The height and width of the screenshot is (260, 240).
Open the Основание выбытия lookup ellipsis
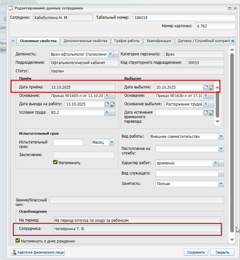[x=211, y=104]
